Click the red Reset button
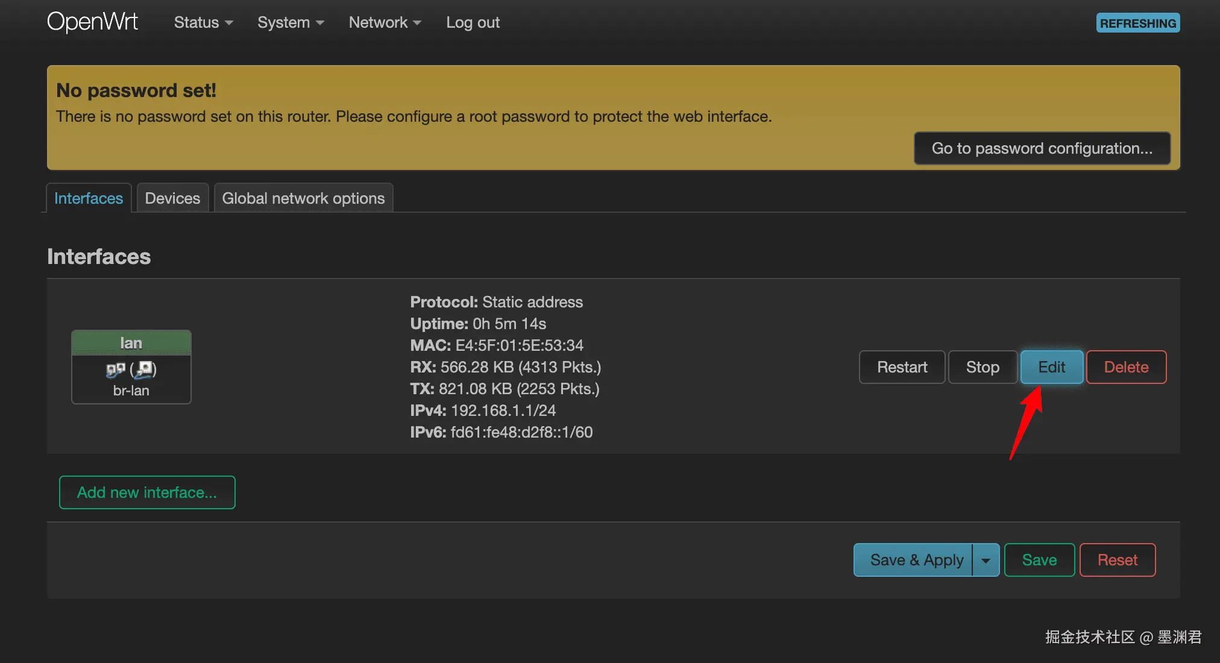This screenshot has height=663, width=1220. [x=1117, y=560]
